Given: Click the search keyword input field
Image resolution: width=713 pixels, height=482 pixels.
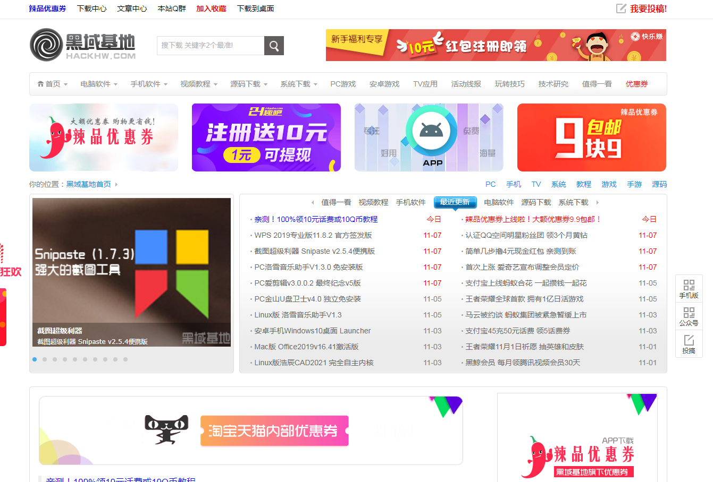Looking at the screenshot, I should [x=211, y=46].
